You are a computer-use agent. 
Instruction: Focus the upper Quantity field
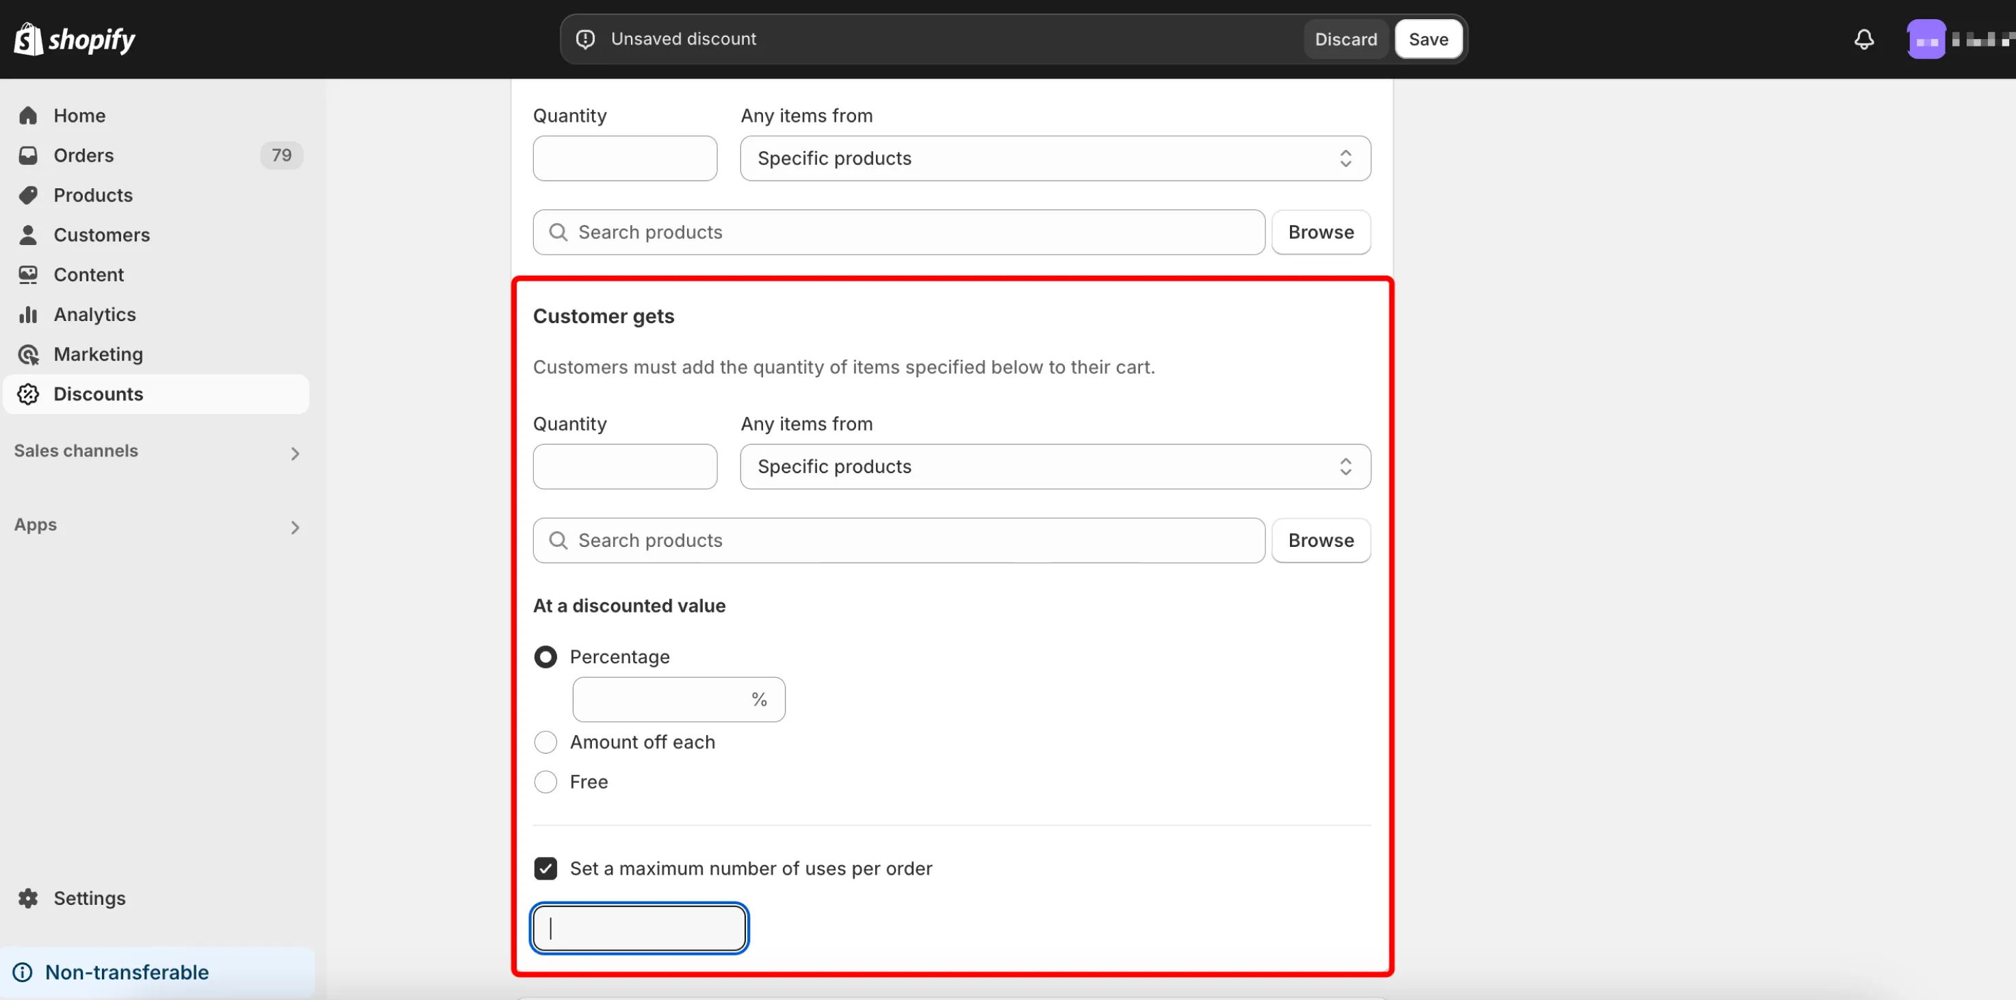[x=625, y=159]
